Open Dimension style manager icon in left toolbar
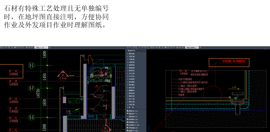This screenshot has height=132, width=270. coord(50,48)
